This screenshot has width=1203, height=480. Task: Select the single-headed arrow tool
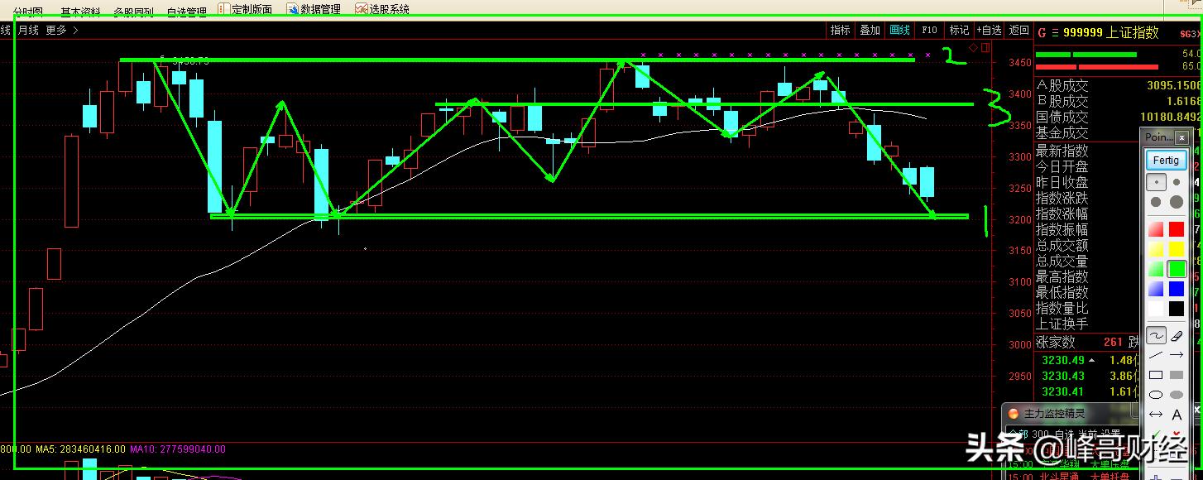click(x=1177, y=356)
